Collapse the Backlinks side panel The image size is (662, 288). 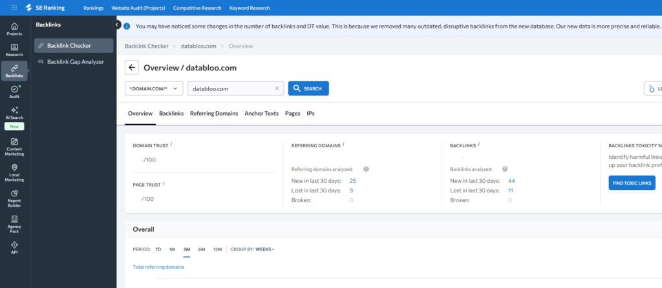pos(117,25)
